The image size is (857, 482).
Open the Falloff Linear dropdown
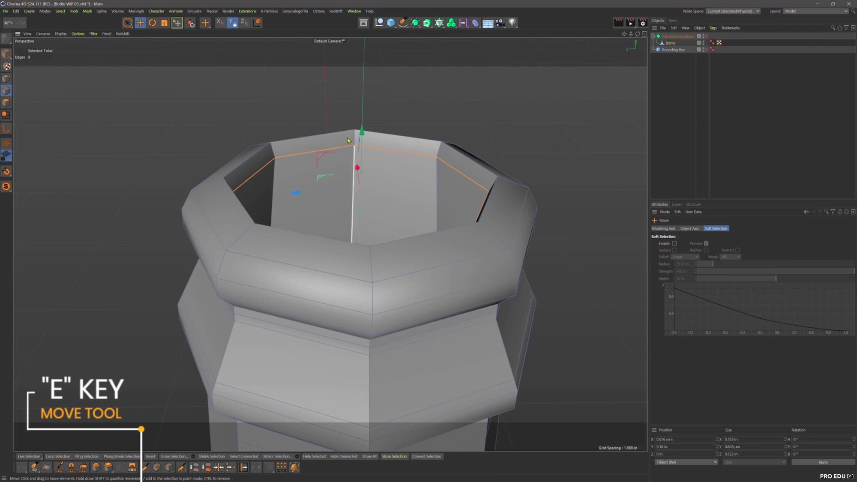(685, 257)
